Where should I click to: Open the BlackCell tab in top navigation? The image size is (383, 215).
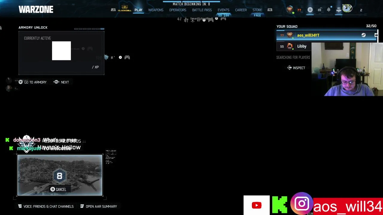point(124,9)
